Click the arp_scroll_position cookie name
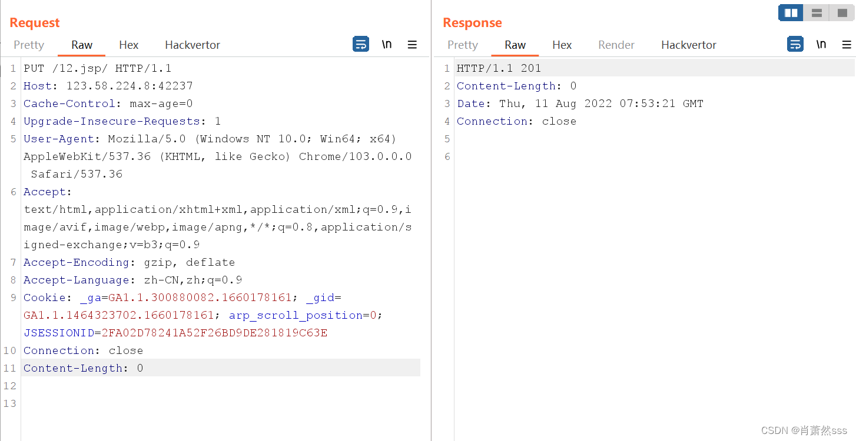Viewport: 856px width, 441px height. [x=296, y=315]
